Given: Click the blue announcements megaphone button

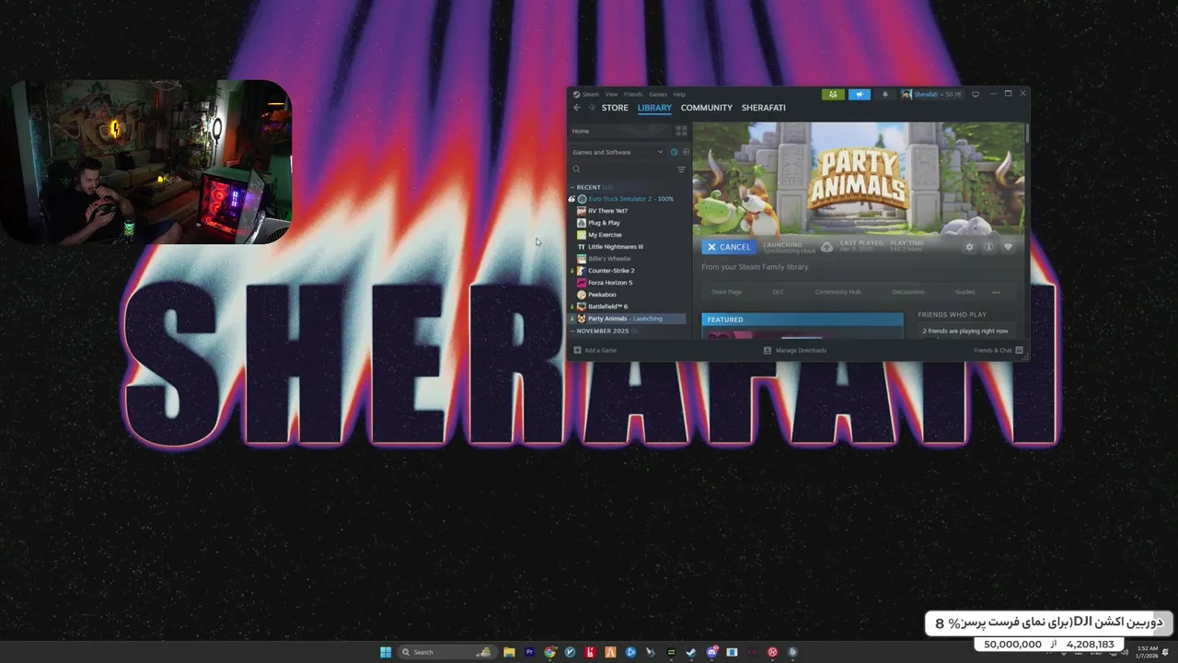Looking at the screenshot, I should [x=859, y=94].
